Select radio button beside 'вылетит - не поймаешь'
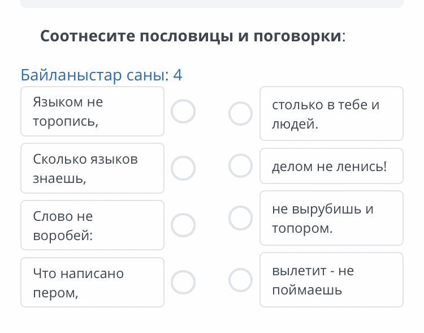 [x=240, y=280]
